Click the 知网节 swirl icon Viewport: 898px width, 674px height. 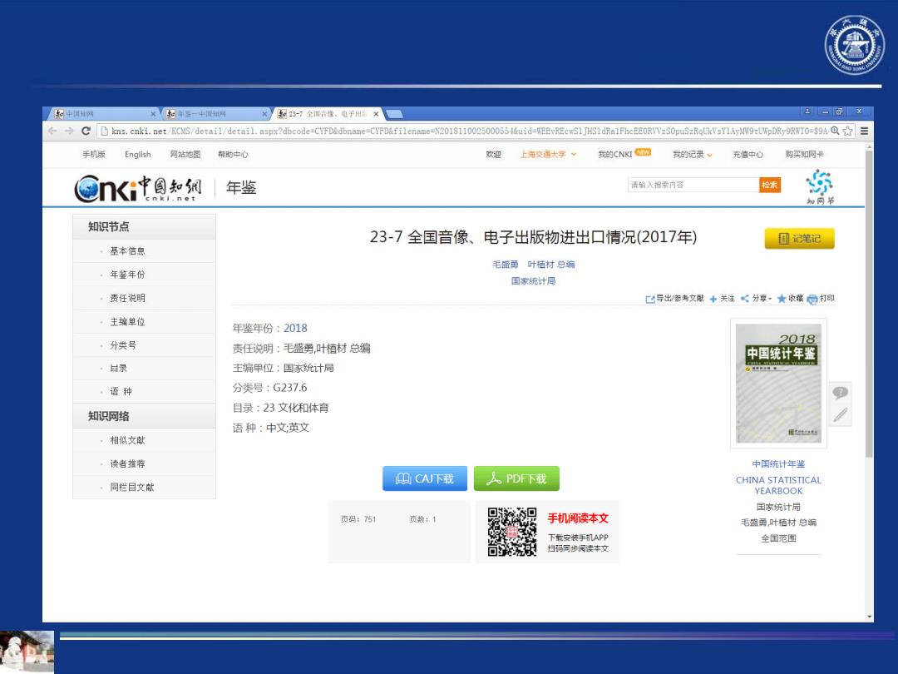[820, 187]
